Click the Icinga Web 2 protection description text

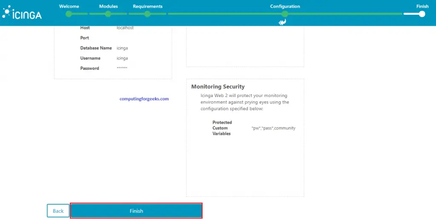click(245, 102)
